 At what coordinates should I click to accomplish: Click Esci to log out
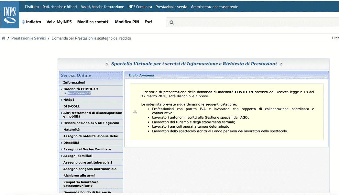pos(148,22)
